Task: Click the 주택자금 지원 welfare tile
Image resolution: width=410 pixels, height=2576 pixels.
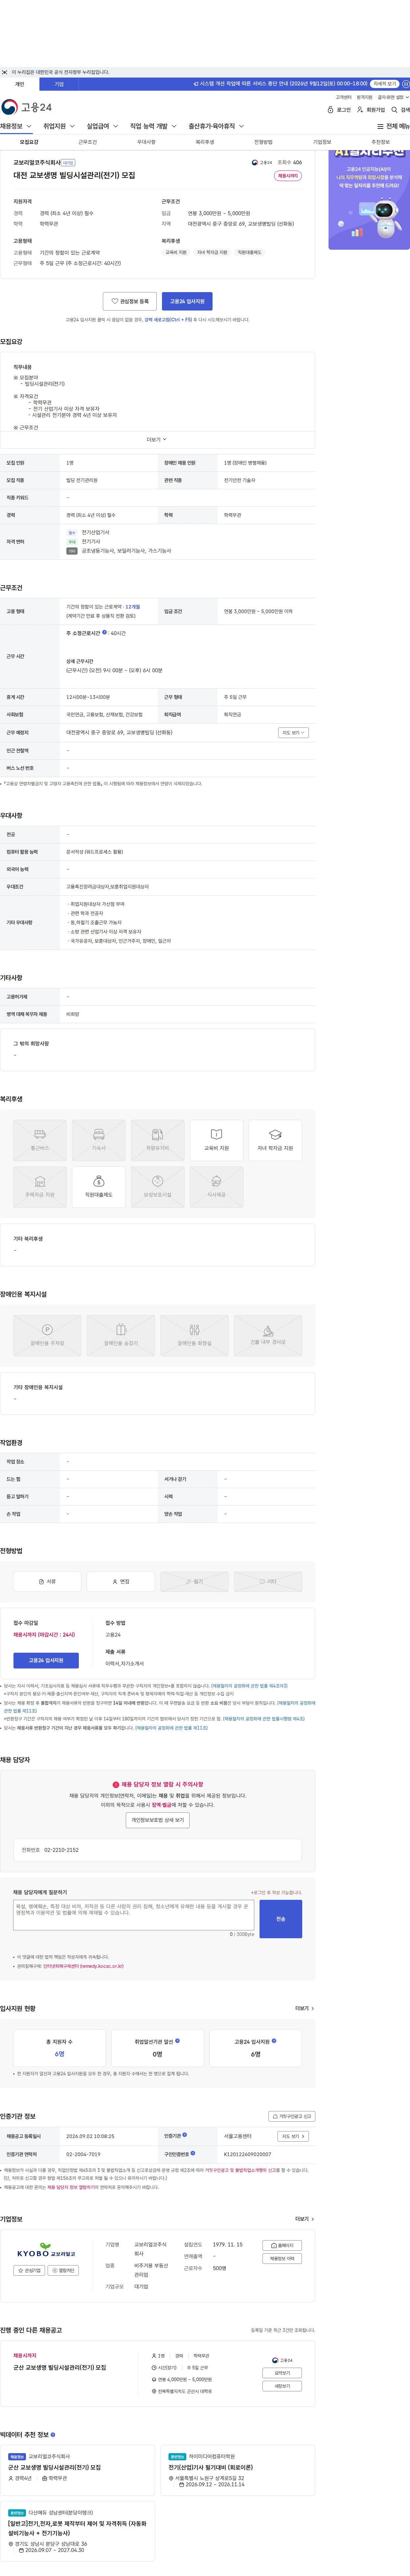Action: click(x=40, y=1187)
